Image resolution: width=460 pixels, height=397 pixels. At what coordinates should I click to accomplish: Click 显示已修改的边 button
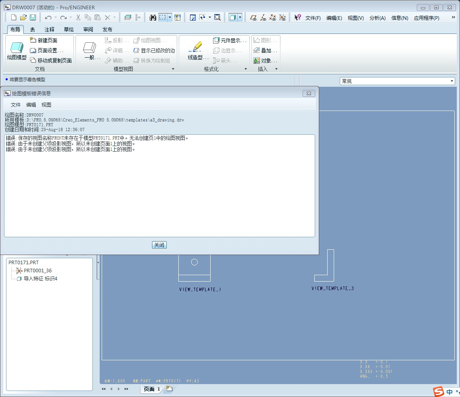pyautogui.click(x=154, y=50)
